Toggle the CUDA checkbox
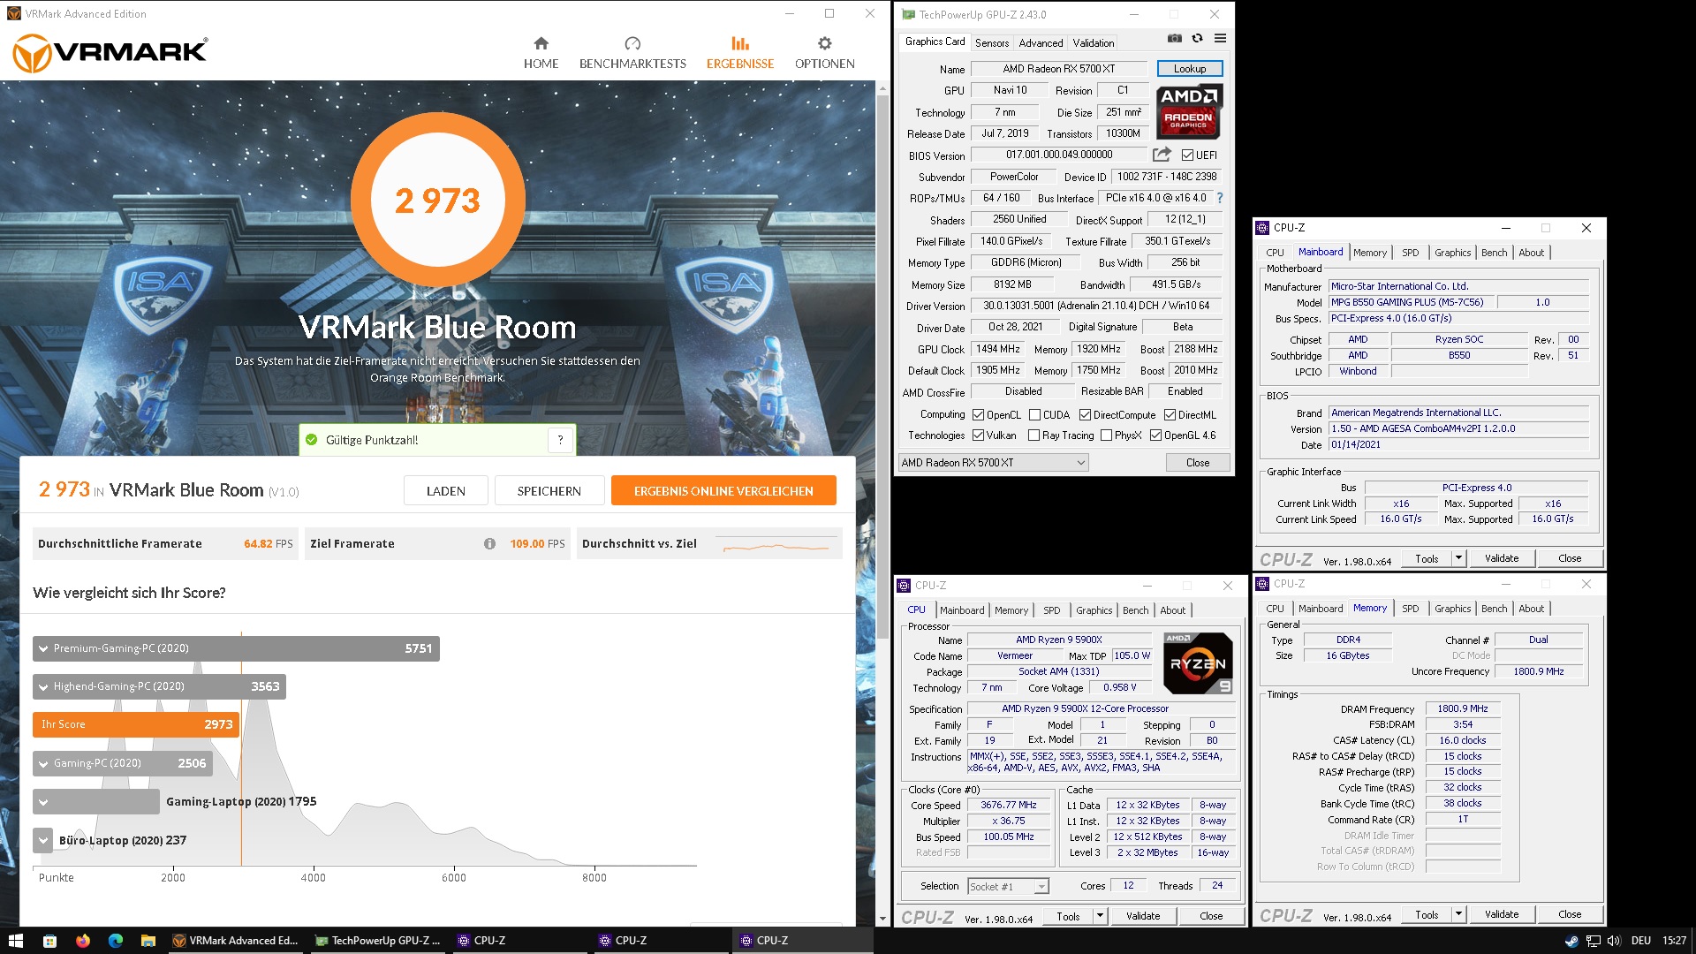The image size is (1696, 954). pos(1034,415)
